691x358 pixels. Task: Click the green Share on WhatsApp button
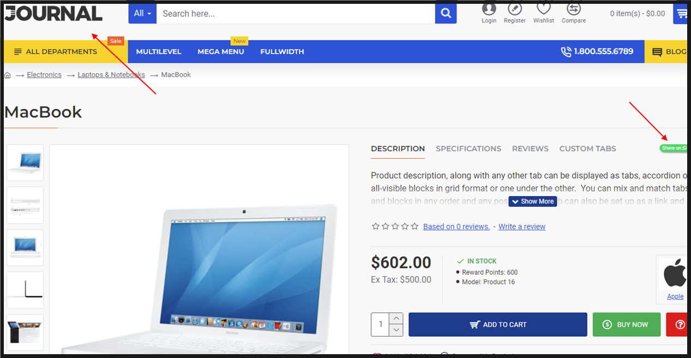point(674,148)
